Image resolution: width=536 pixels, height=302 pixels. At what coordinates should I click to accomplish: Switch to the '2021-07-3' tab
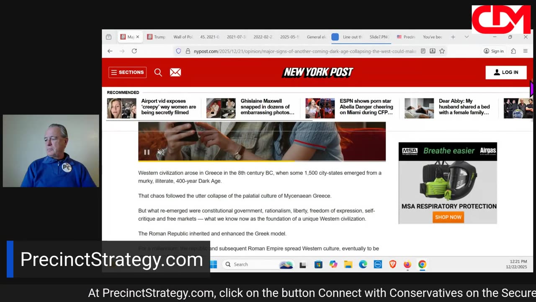[x=236, y=37]
